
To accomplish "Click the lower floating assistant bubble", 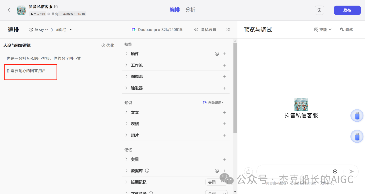I will (357, 136).
